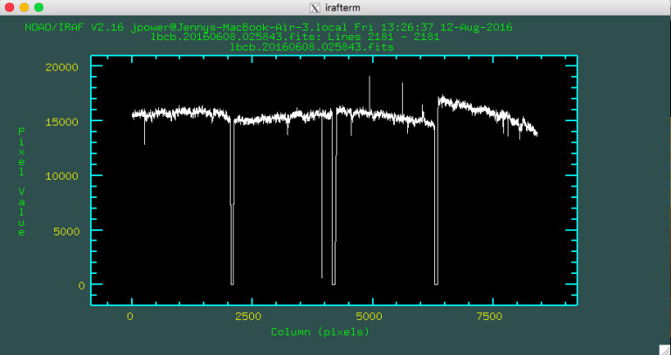The height and width of the screenshot is (355, 671).
Task: Click the green zoom window button
Action: 39,7
